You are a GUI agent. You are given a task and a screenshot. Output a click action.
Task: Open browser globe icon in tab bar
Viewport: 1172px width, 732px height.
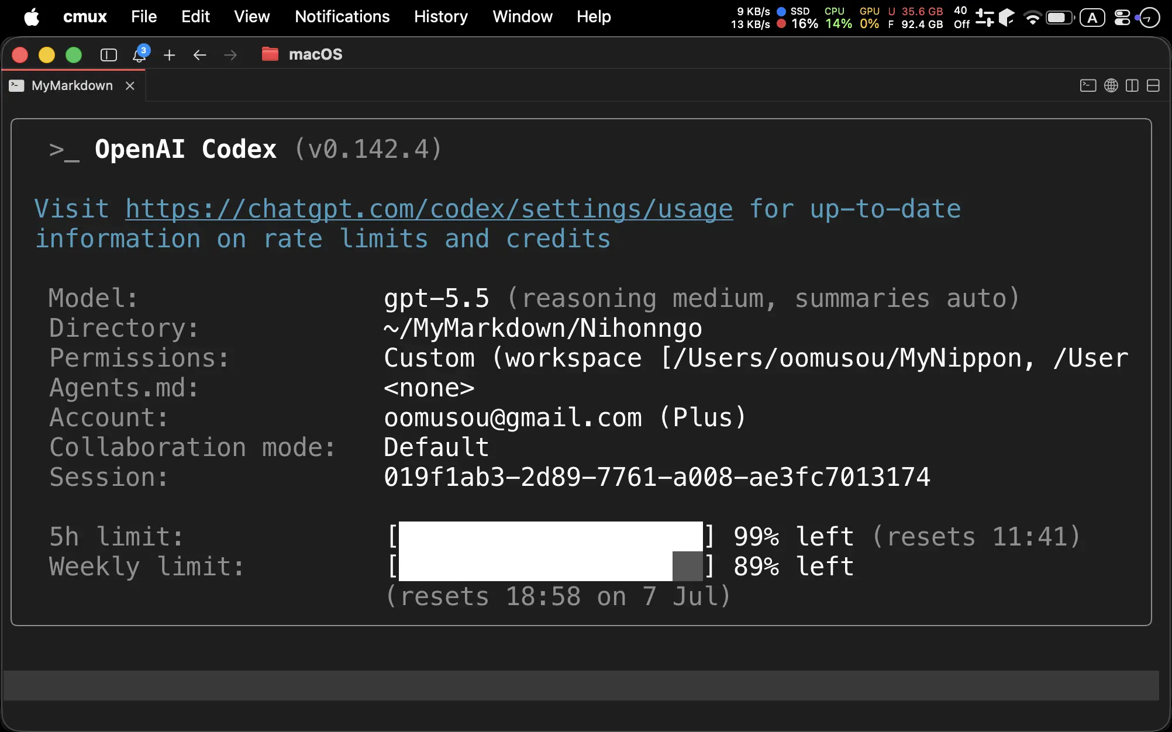1111,86
